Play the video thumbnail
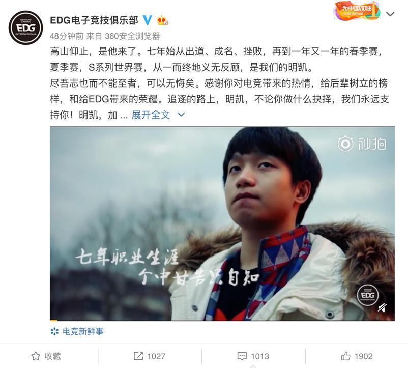This screenshot has height=368, width=407. (222, 223)
